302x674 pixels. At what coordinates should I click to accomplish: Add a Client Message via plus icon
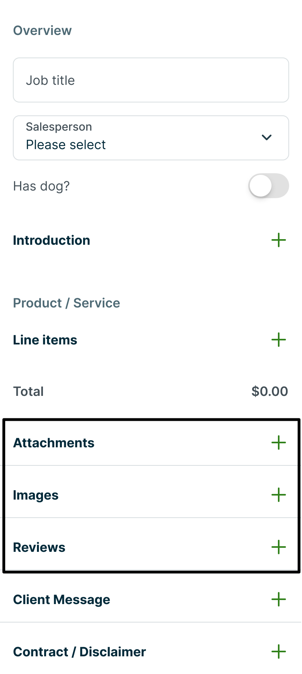pos(278,600)
